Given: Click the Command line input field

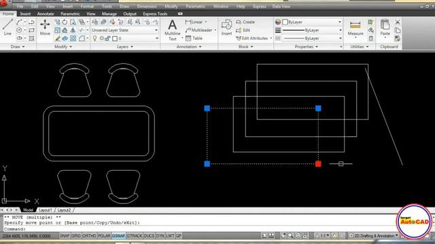Looking at the screenshot, I should coord(200,229).
